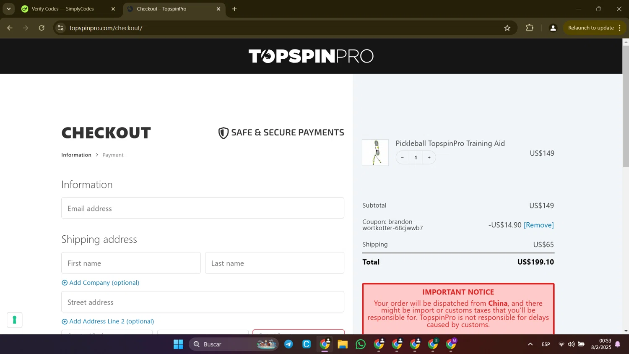
Task: Focus the Email address field
Action: [x=203, y=208]
